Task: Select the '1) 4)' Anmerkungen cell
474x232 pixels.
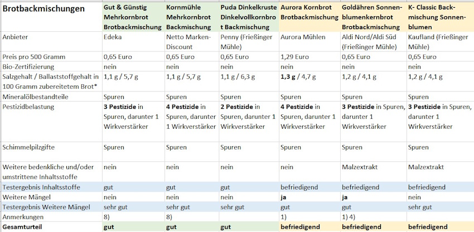Action: [349, 217]
